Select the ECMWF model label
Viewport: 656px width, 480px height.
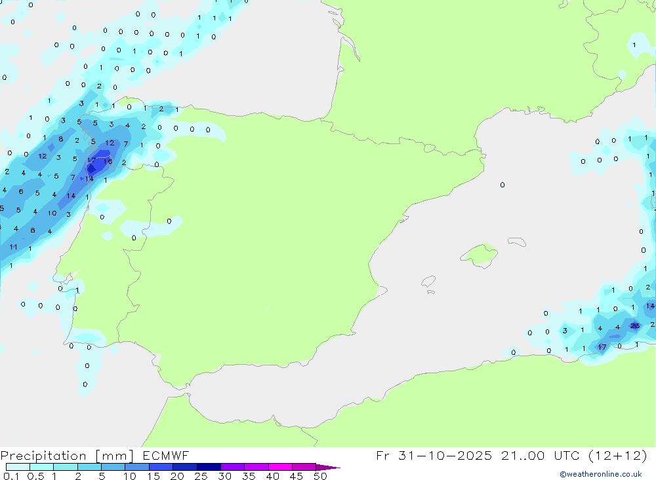[166, 456]
